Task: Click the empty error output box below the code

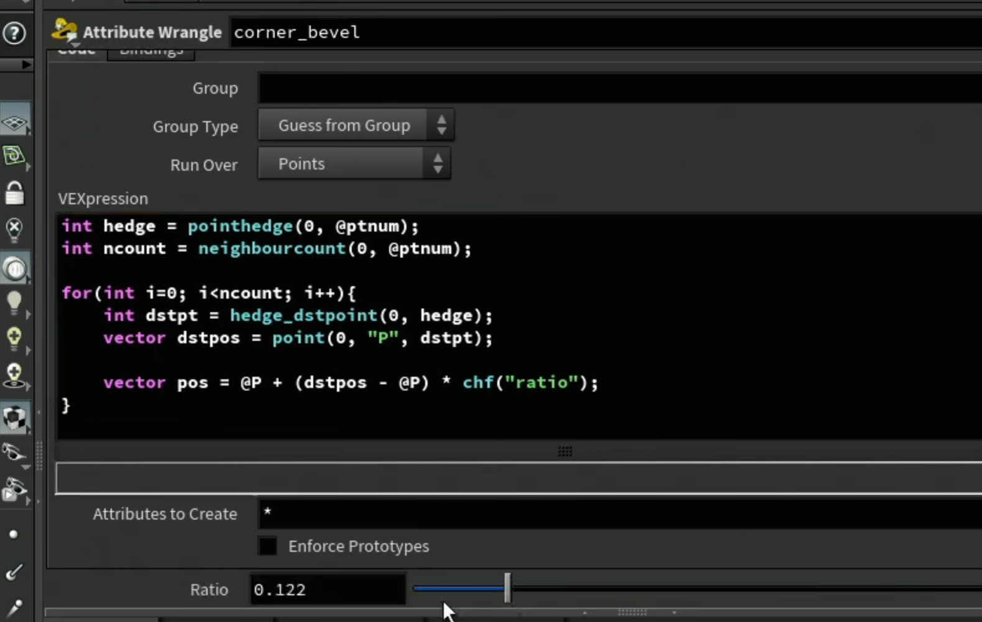Action: 519,478
